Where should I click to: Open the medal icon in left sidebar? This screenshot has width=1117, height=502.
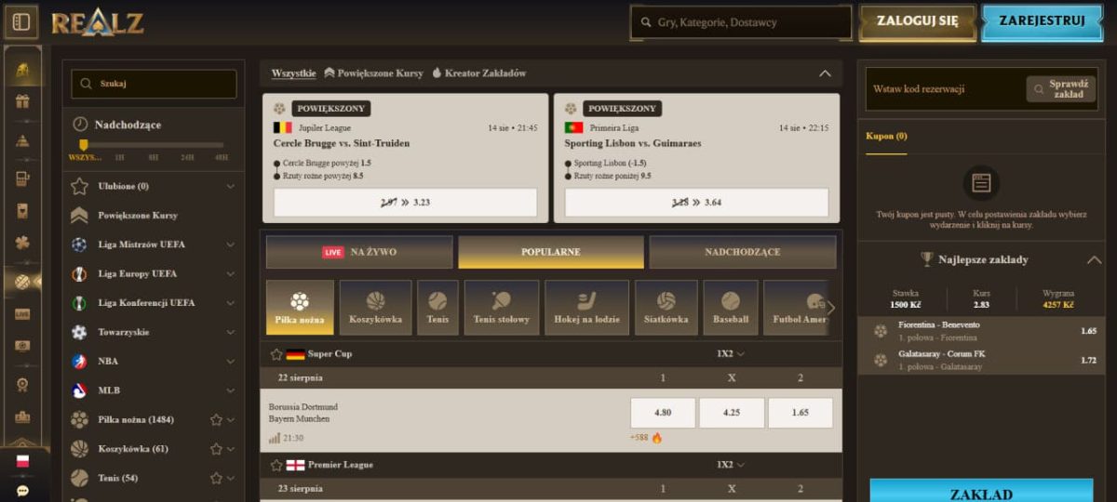point(22,384)
